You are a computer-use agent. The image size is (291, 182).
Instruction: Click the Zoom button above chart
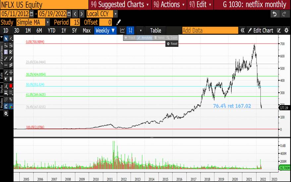pos(172,38)
